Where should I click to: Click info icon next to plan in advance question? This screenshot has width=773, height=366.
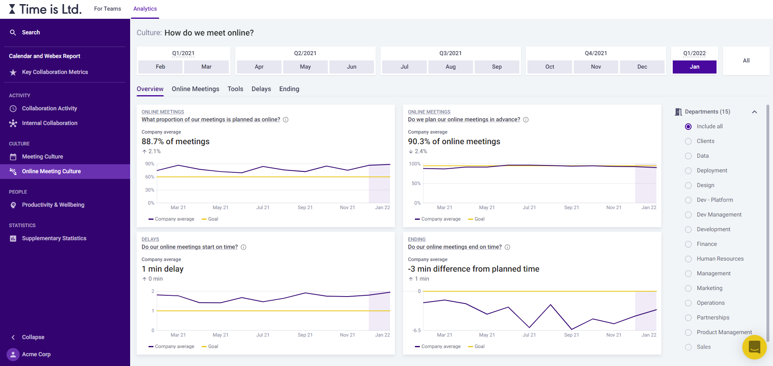[526, 120]
